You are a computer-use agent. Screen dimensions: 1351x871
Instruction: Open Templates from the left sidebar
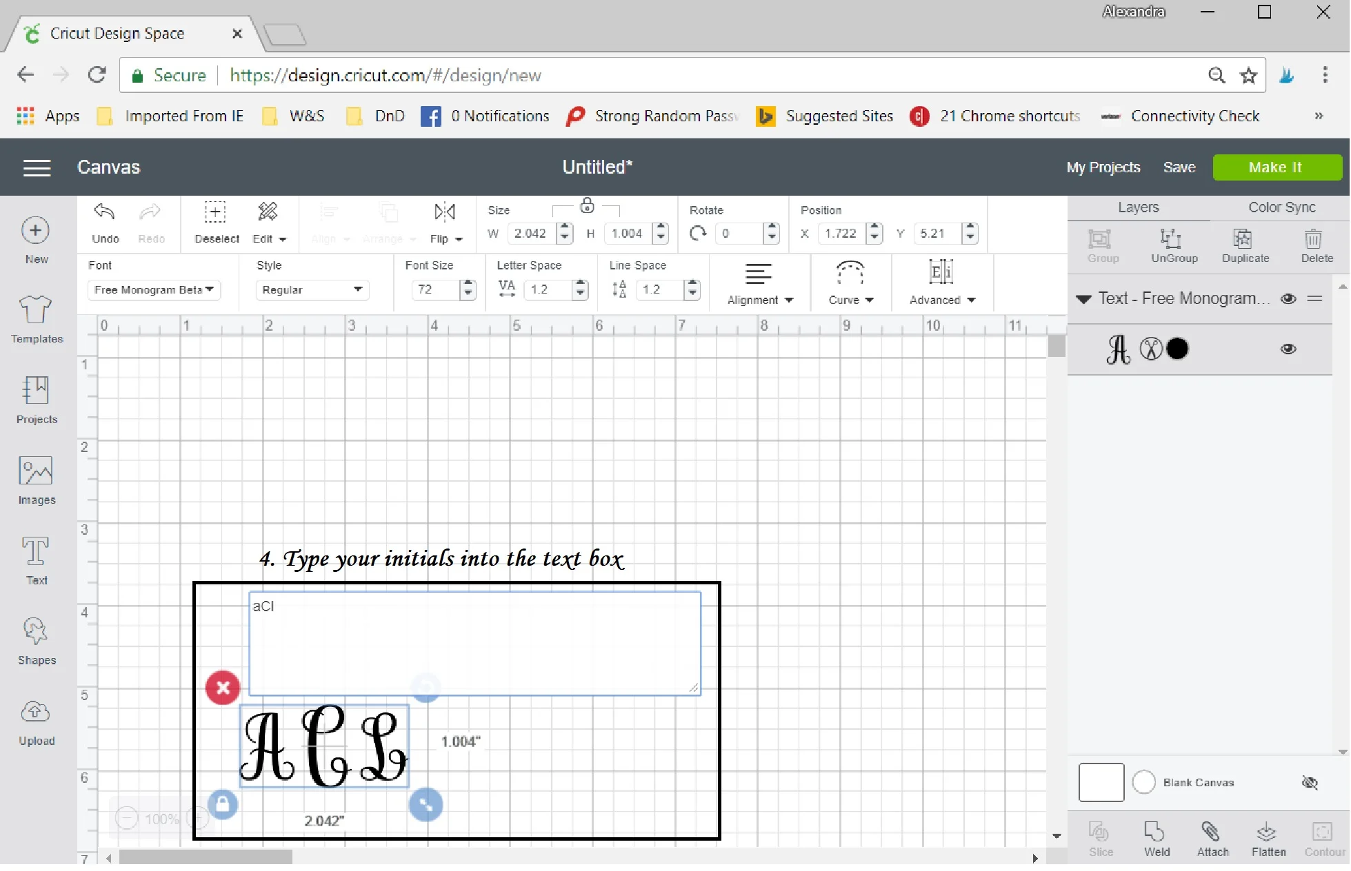tap(37, 320)
